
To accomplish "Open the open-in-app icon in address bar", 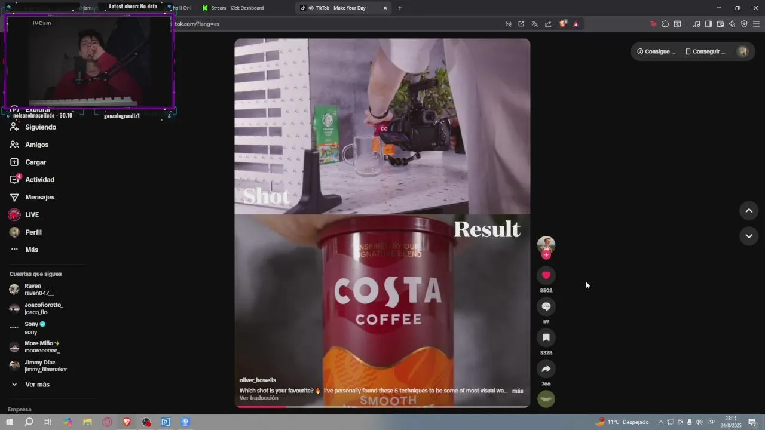I will (521, 24).
